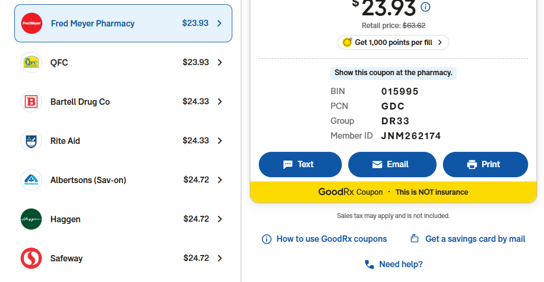Open the Safeway row chevron
The width and height of the screenshot is (544, 282).
pos(220,258)
